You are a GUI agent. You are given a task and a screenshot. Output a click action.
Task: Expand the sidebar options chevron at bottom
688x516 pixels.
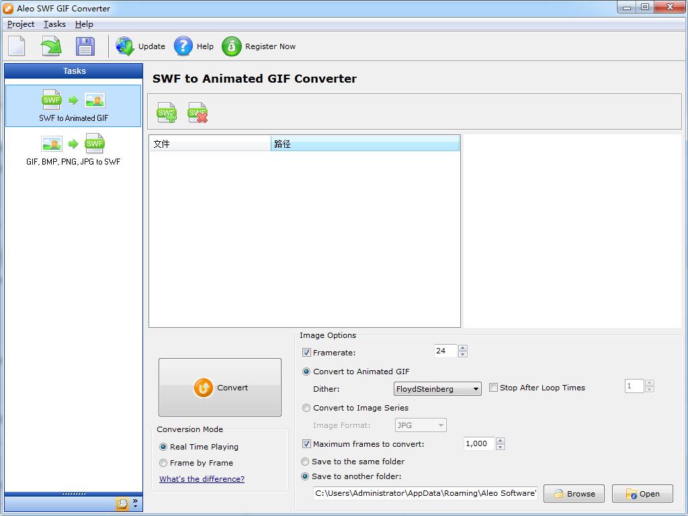[135, 503]
